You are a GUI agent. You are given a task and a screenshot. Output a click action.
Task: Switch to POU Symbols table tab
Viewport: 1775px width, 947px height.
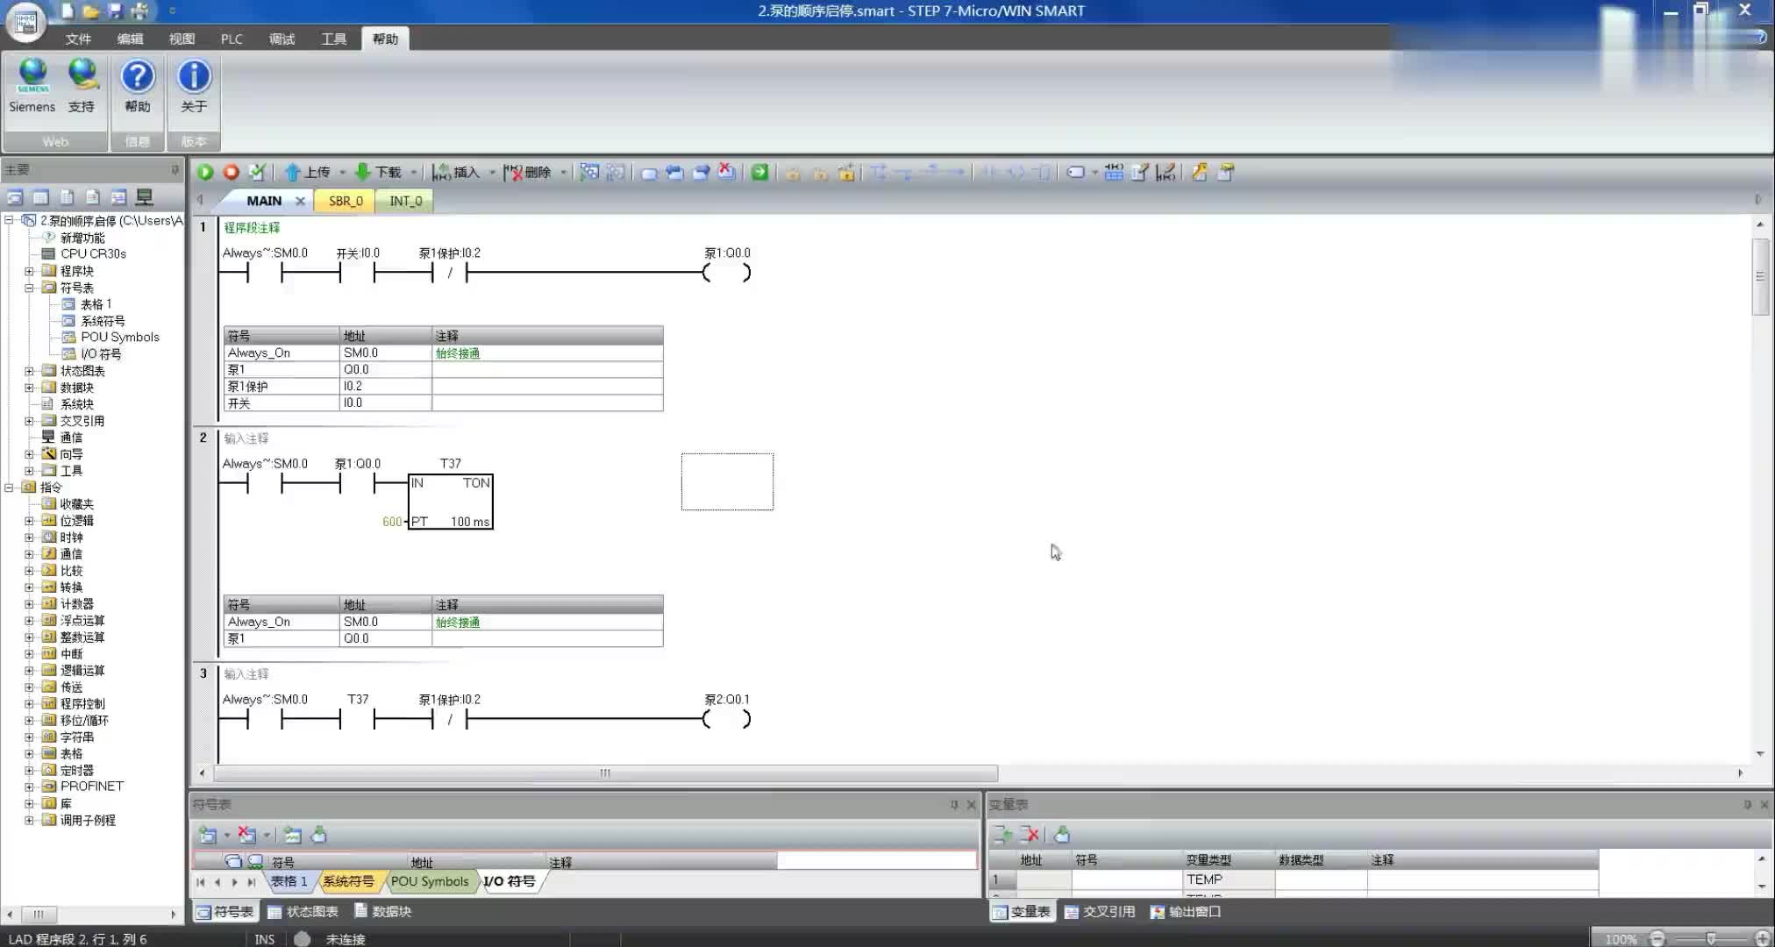point(430,881)
